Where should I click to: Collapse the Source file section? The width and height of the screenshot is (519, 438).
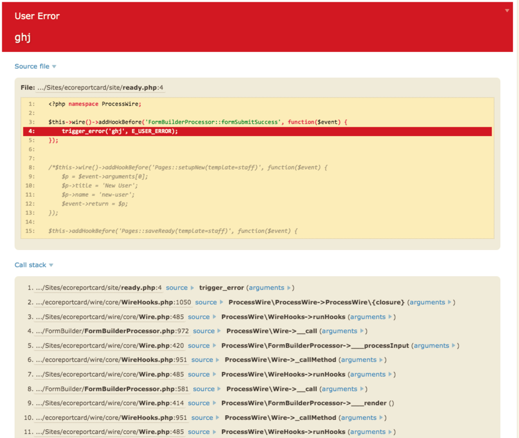pos(35,67)
